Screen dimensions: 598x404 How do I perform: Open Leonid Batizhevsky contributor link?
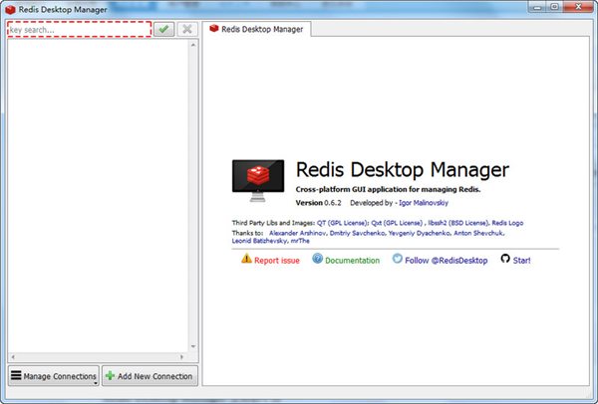click(260, 241)
